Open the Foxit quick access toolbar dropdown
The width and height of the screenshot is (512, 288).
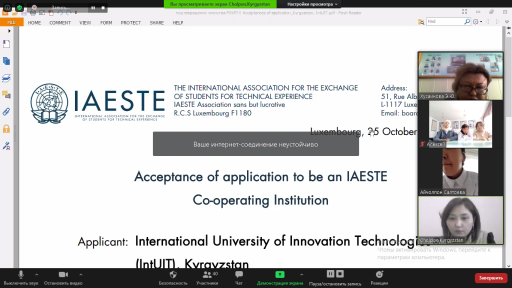(x=76, y=13)
